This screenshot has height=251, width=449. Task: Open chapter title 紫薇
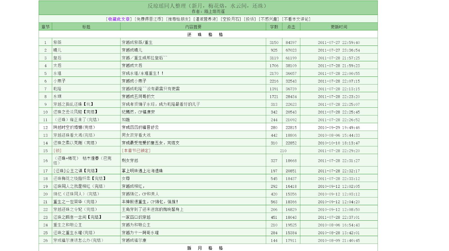[57, 42]
